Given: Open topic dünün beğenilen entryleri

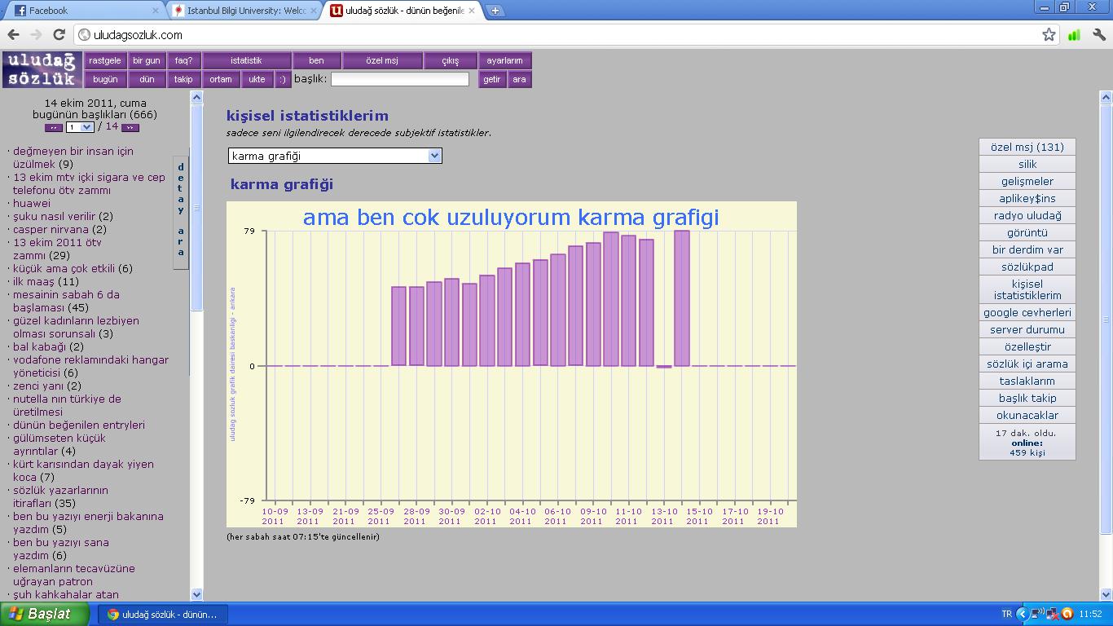Looking at the screenshot, I should (79, 425).
